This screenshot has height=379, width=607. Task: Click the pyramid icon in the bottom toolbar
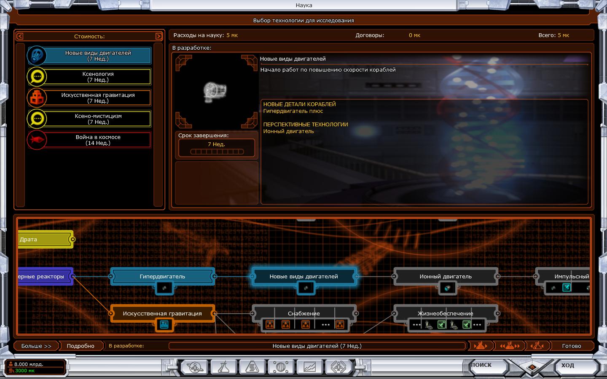click(252, 367)
